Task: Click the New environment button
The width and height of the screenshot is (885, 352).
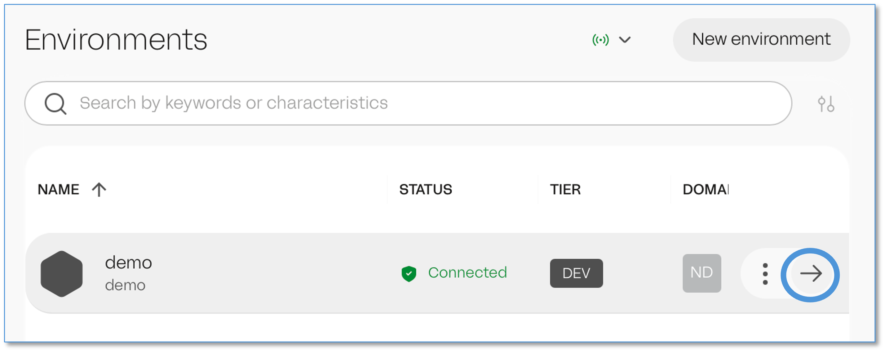Action: click(x=761, y=39)
